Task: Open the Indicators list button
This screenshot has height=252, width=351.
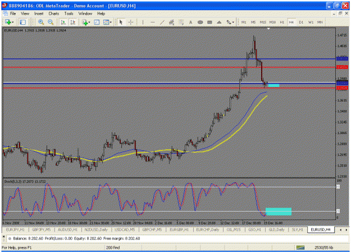Action: [x=86, y=22]
